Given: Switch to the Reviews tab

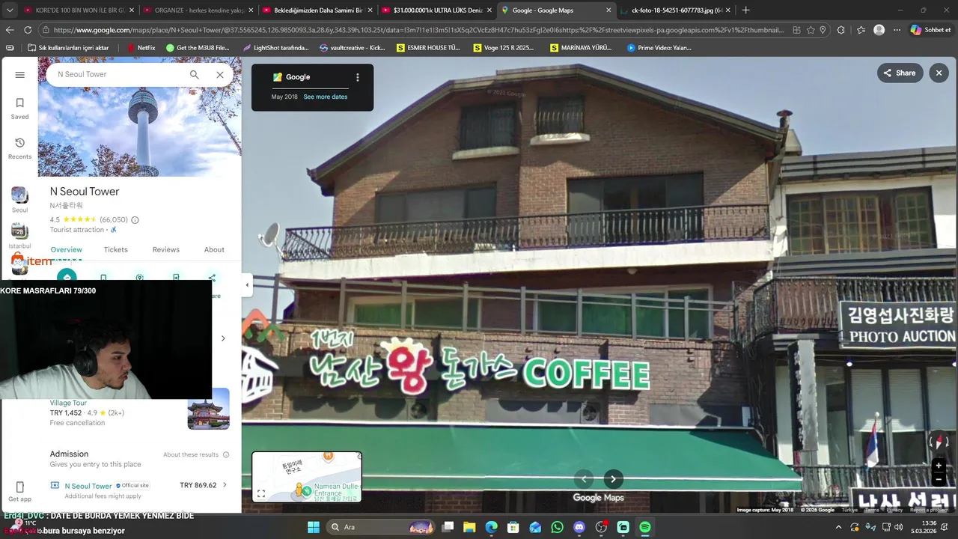Looking at the screenshot, I should (165, 250).
